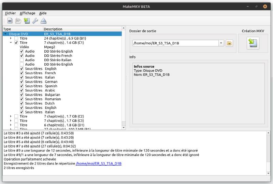Open the output folder path dropdown arrow
The height and width of the screenshot is (184, 273).
click(221, 43)
